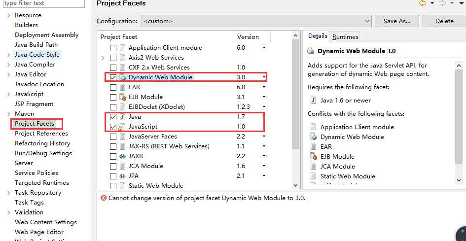Click the EAR conflict icon in Details
Viewport: 466px width, 241px height.
coord(313,146)
